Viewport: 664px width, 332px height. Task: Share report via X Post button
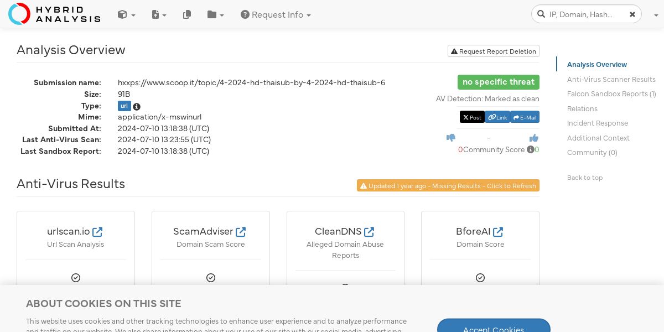tap(472, 117)
